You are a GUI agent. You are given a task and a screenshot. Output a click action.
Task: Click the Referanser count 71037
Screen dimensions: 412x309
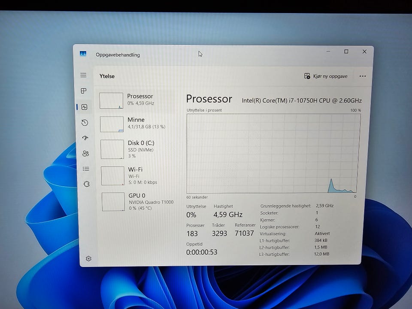coord(244,233)
